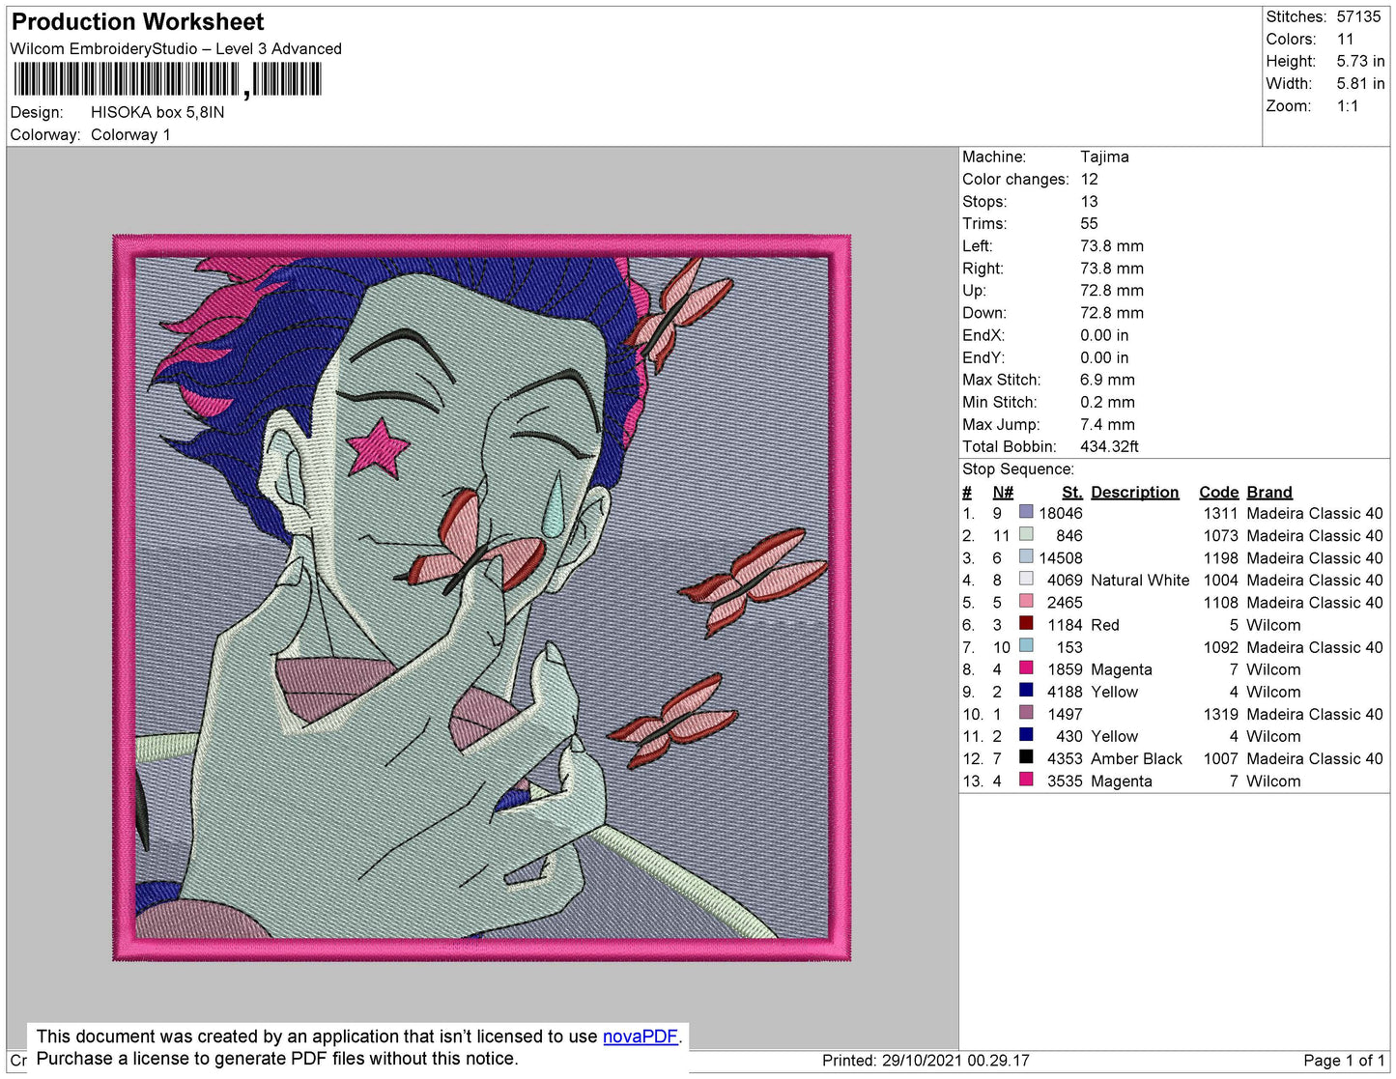
Task: Click the Total Bobbin value 434.32ft
Action: click(x=1109, y=446)
